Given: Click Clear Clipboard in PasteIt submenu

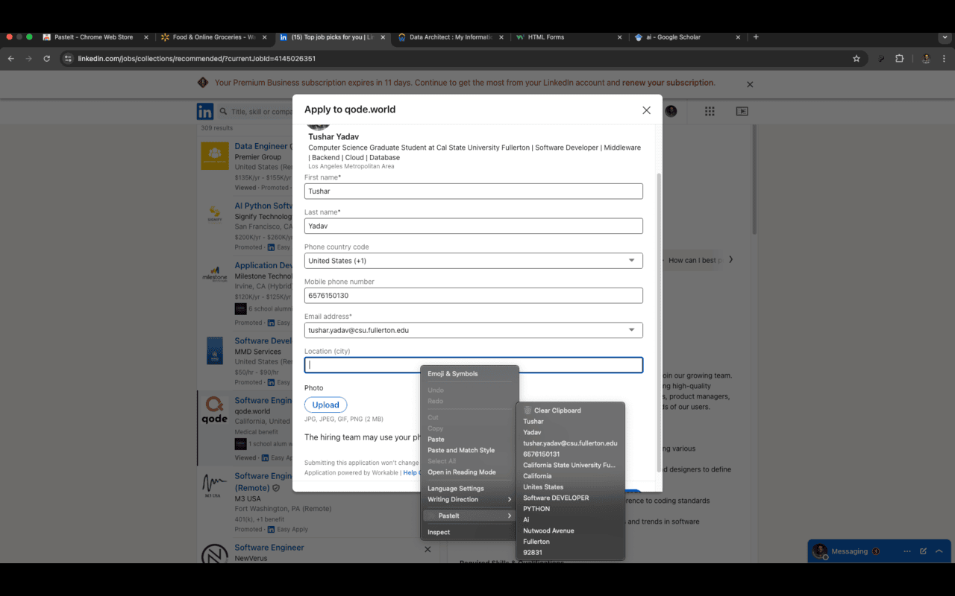Looking at the screenshot, I should (557, 410).
